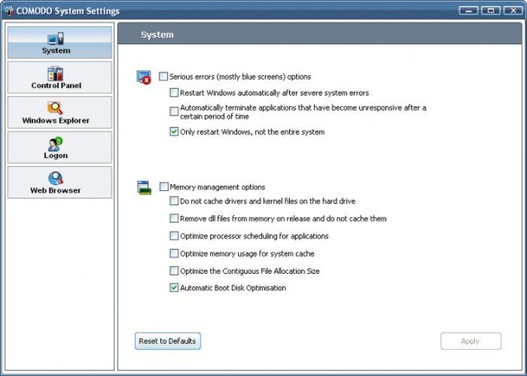Click the Control Panel icon

tap(56, 73)
